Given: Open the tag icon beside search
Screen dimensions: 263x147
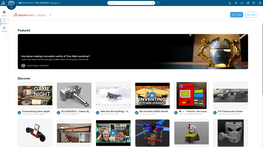Looking at the screenshot, I should 158,3.
